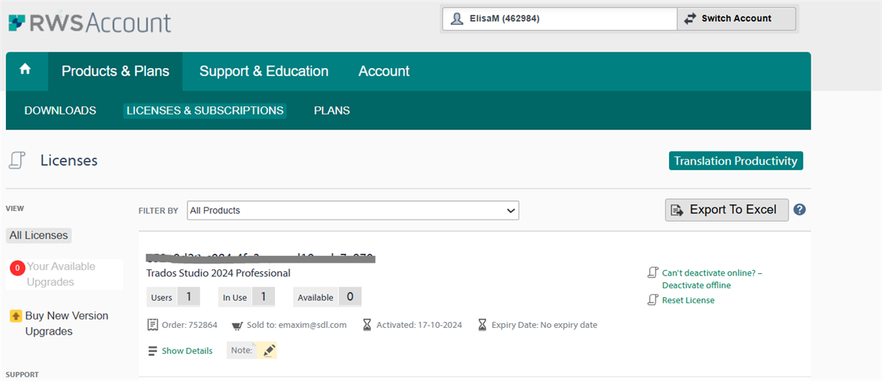Edit the license note pencil icon
Viewport: 882px width, 381px height.
[x=268, y=351]
